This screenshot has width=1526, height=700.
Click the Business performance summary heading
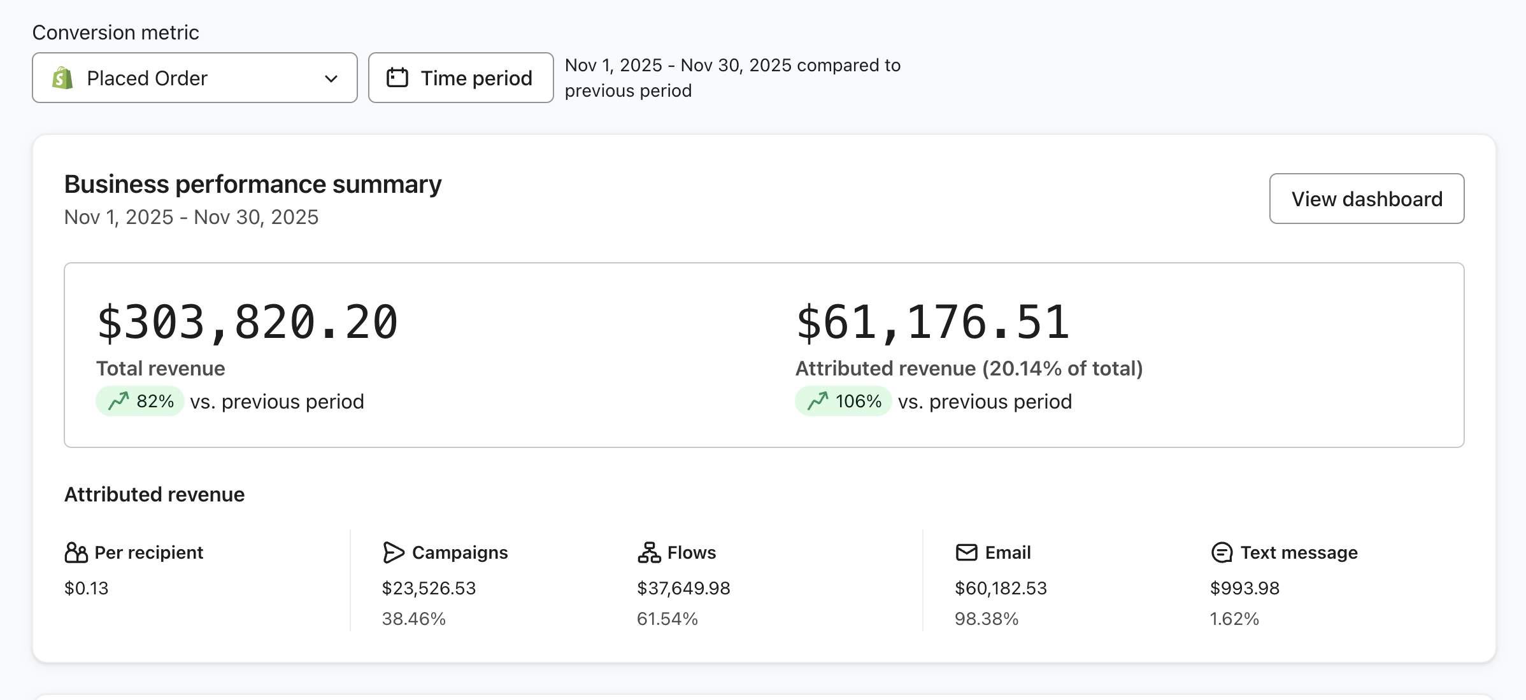click(253, 185)
